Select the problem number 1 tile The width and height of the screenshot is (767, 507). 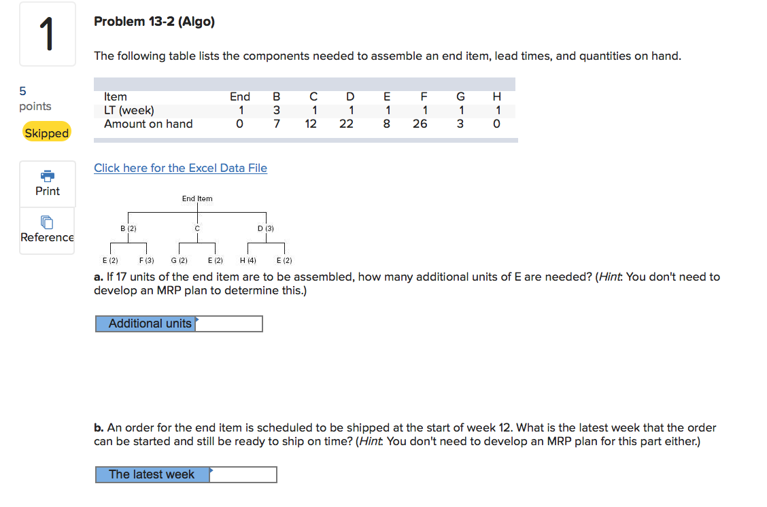coord(47,34)
